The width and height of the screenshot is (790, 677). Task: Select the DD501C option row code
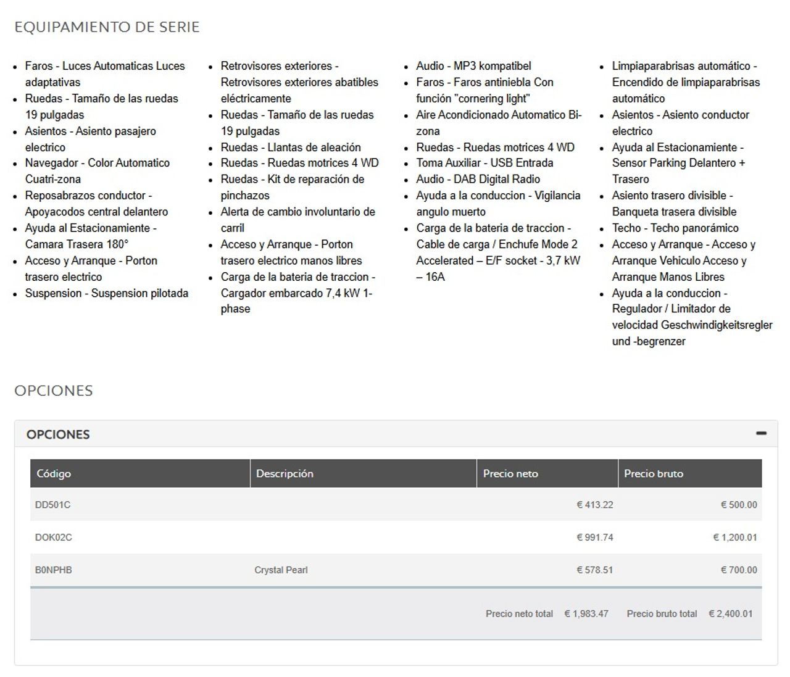tap(52, 505)
